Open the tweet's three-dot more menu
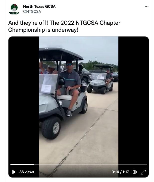Screen dimensions: 154x182 (147, 6)
